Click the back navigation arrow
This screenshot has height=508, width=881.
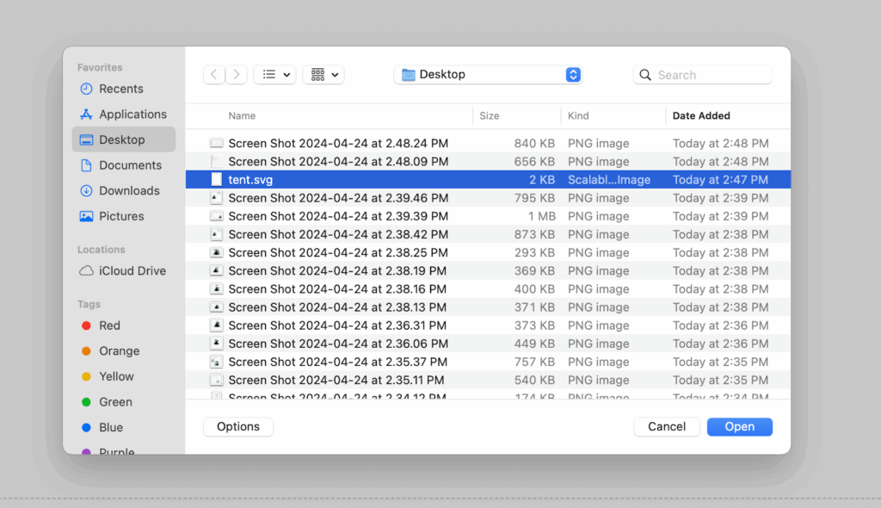tap(214, 75)
